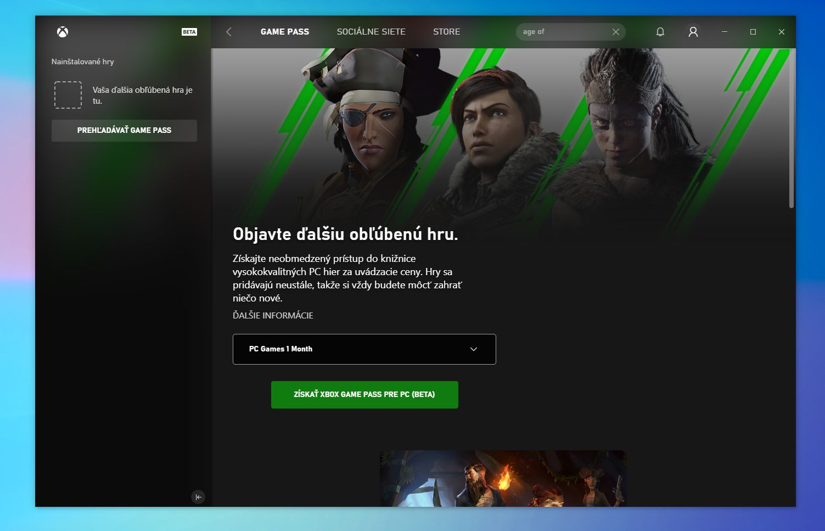Image resolution: width=825 pixels, height=531 pixels.
Task: Click PREHĽADÁVAŤ GAME PASS button
Action: coord(124,131)
